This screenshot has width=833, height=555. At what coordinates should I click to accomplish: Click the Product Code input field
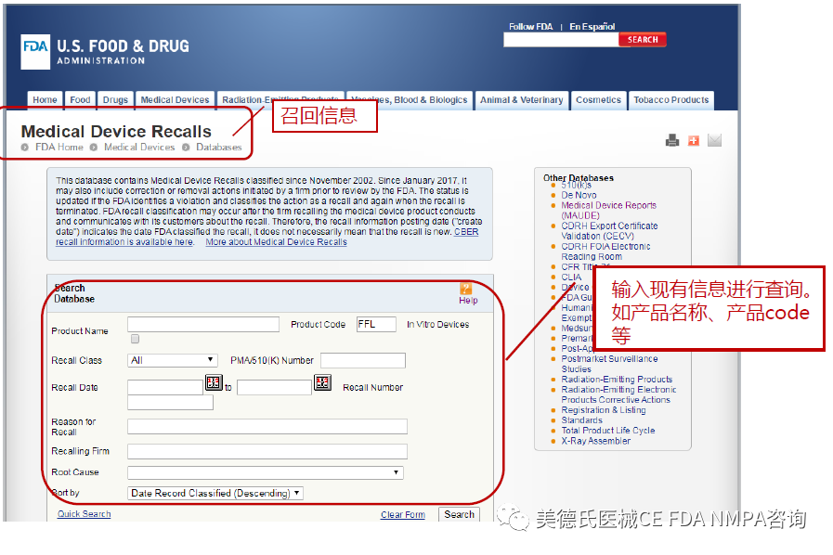click(375, 324)
